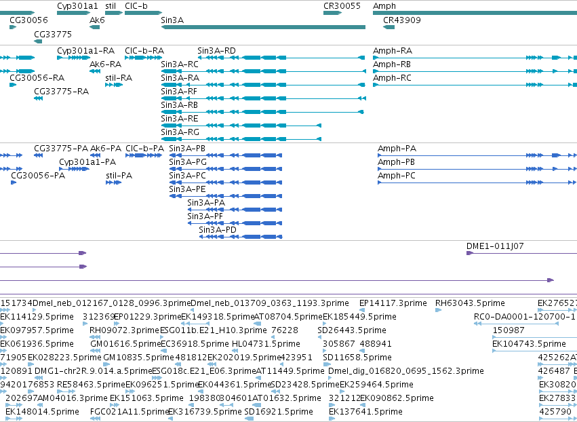The image size is (577, 422).
Task: Select the Cyp301a1-RA transcript
Action: pyautogui.click(x=74, y=58)
